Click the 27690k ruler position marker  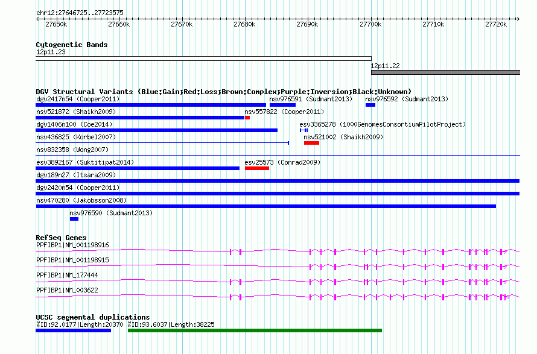pyautogui.click(x=307, y=24)
